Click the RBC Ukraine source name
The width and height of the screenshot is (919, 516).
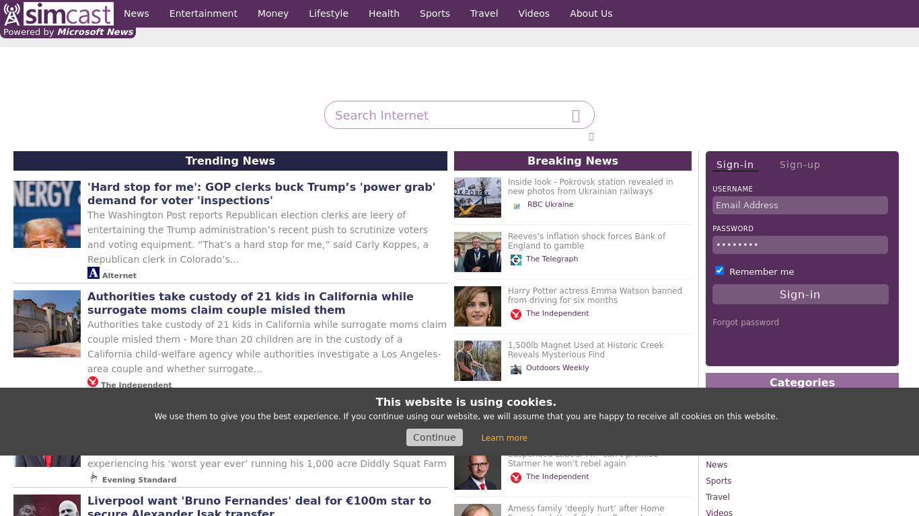[550, 204]
